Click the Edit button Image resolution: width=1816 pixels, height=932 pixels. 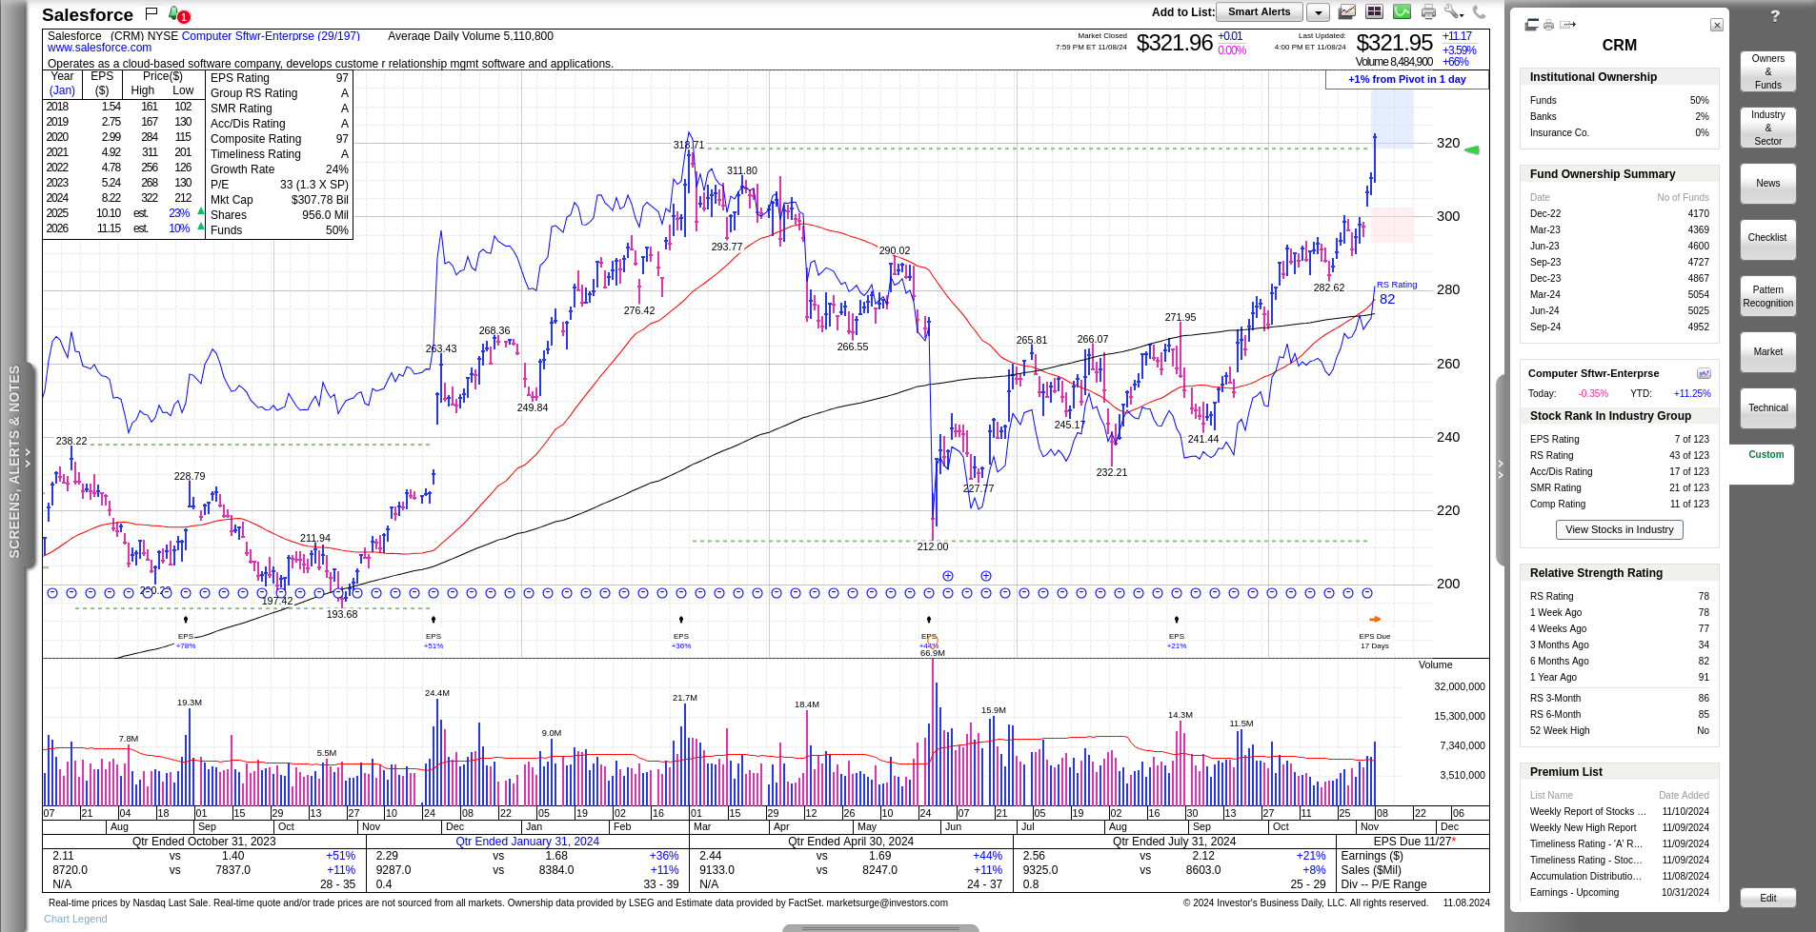pos(1768,898)
